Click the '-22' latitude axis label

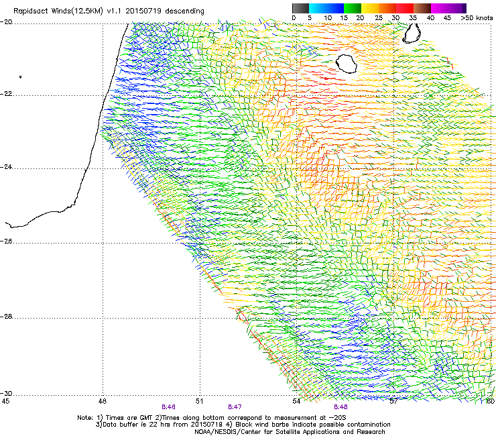(x=6, y=94)
